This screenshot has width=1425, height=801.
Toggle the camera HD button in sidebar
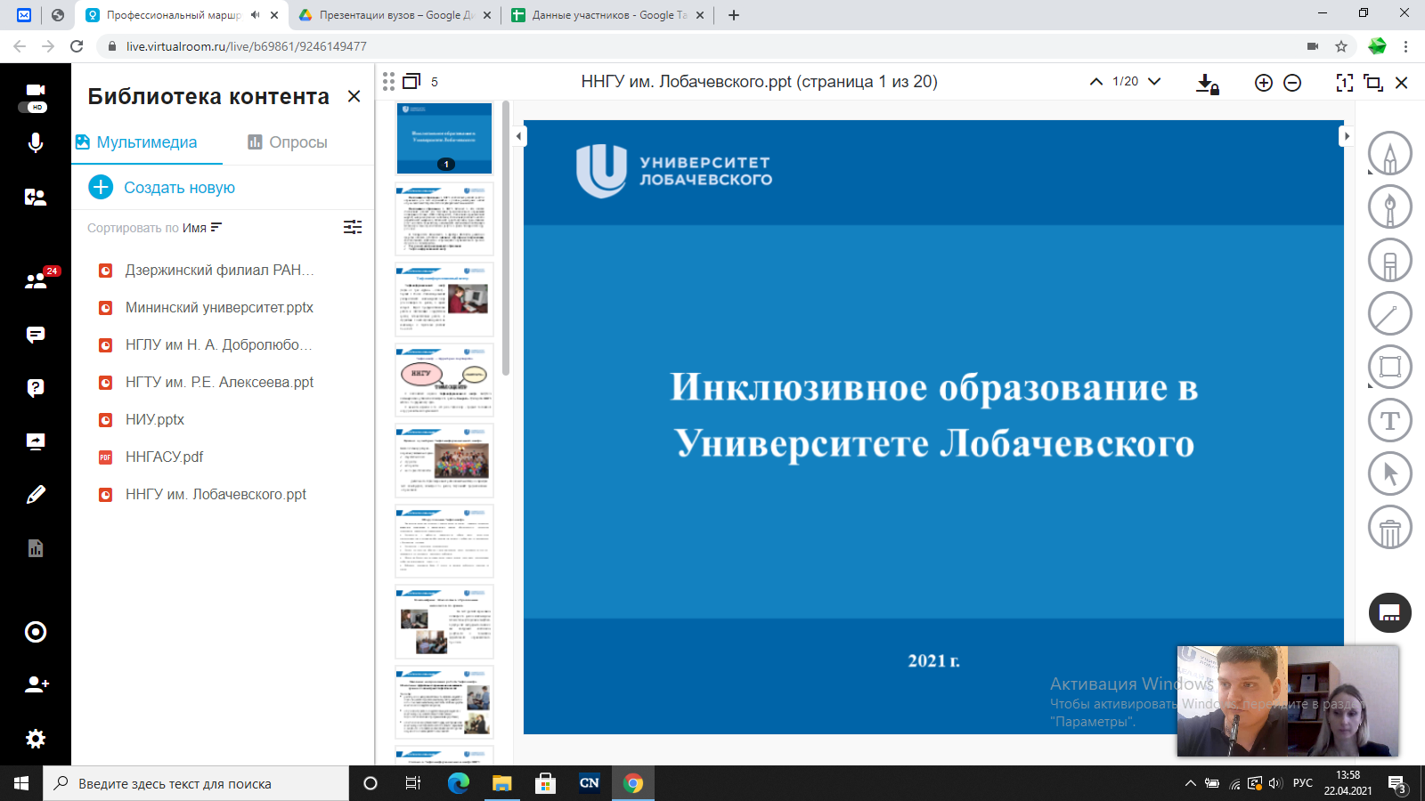click(36, 97)
